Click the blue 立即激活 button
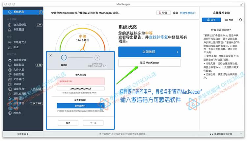 (x=150, y=52)
